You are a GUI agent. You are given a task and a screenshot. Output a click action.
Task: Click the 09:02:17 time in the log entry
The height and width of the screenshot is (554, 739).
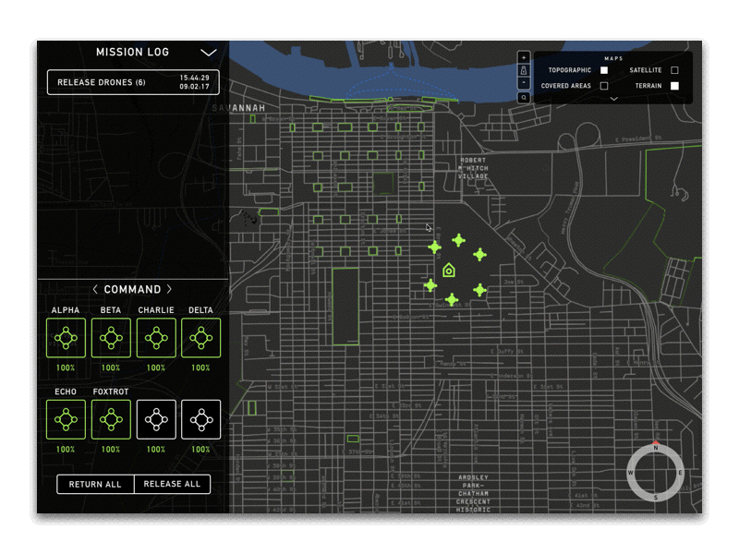(194, 87)
